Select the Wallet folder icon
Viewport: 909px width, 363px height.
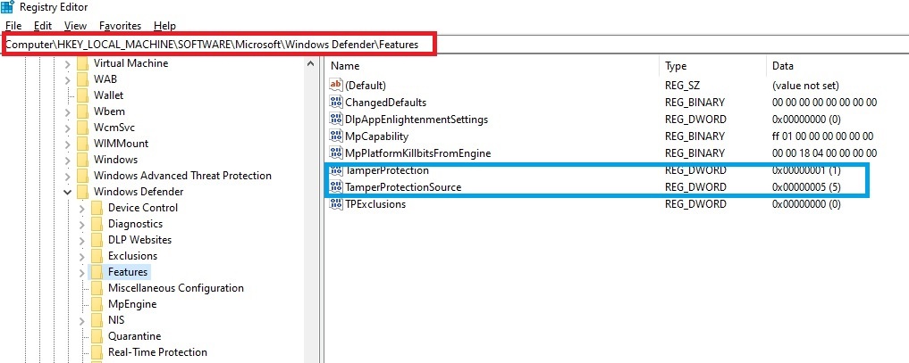click(x=83, y=95)
